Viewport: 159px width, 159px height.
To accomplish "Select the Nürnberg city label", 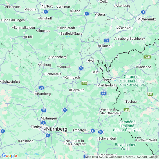I will [57, 129].
